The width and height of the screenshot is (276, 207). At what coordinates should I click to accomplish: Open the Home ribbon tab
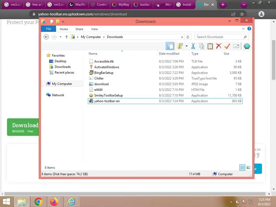click(64, 29)
